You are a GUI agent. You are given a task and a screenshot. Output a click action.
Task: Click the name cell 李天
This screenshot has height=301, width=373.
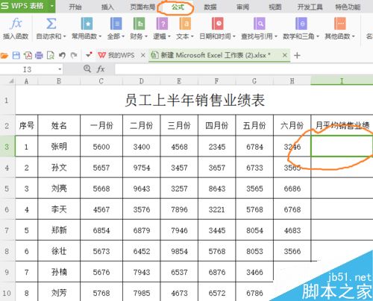59,209
